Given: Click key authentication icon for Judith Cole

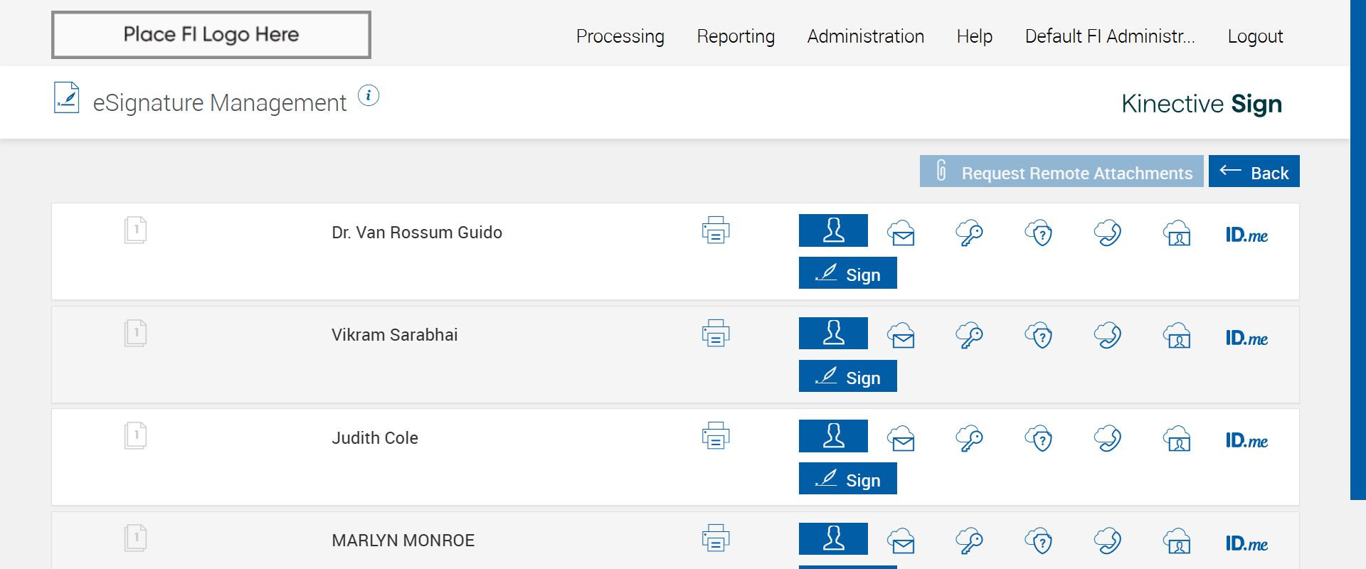Looking at the screenshot, I should [969, 438].
